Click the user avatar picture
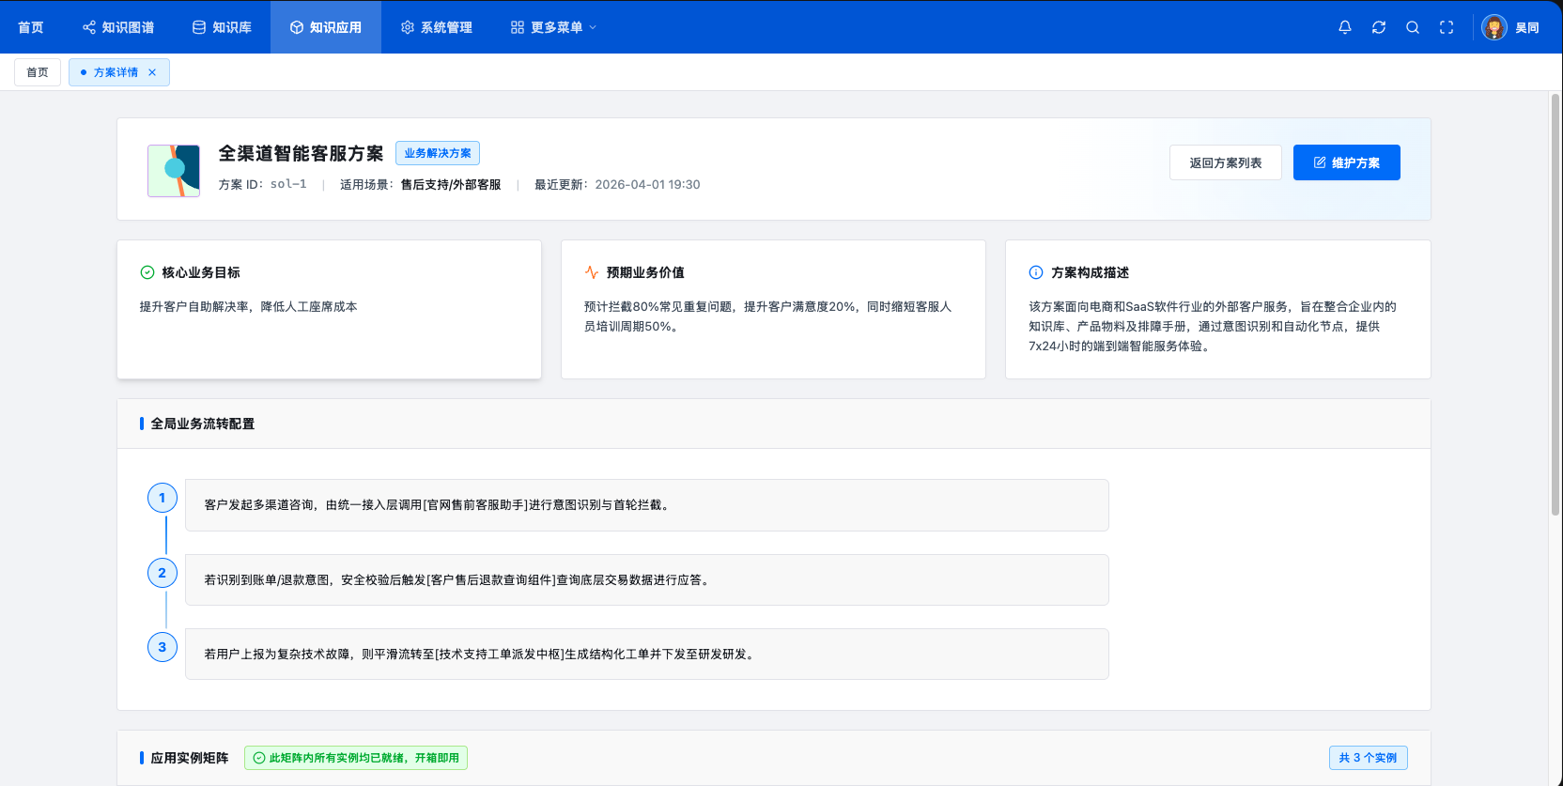The width and height of the screenshot is (1563, 786). click(1494, 27)
